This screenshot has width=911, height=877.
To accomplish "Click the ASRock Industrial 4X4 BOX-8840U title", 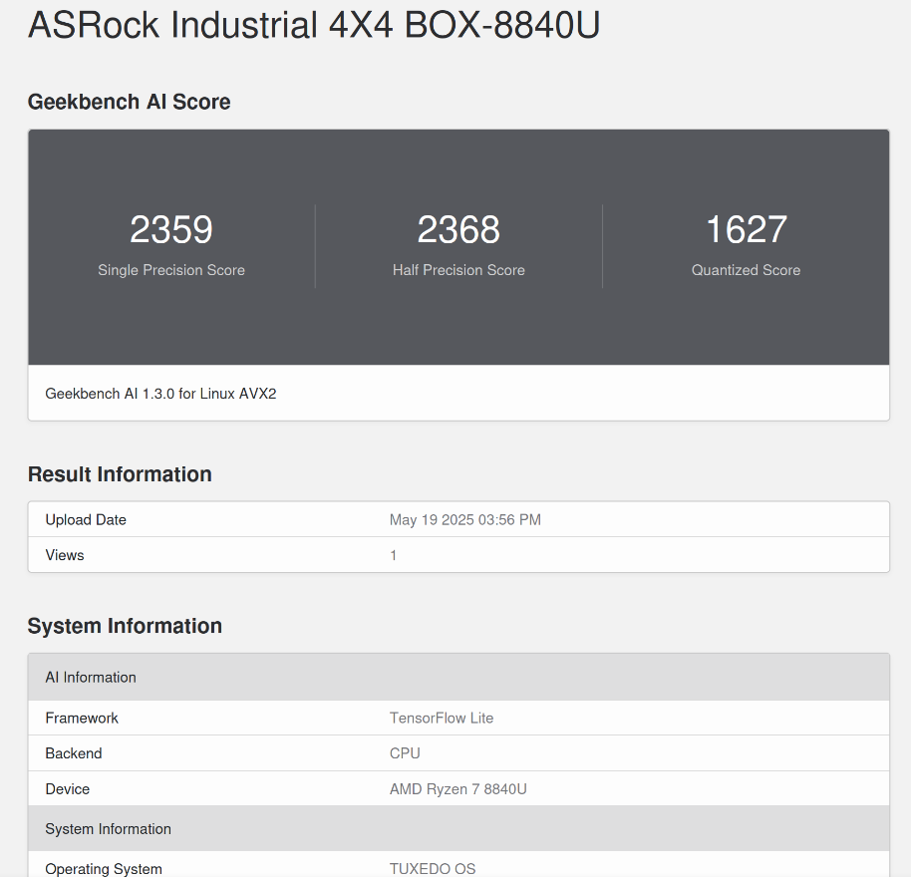I will 314,25.
